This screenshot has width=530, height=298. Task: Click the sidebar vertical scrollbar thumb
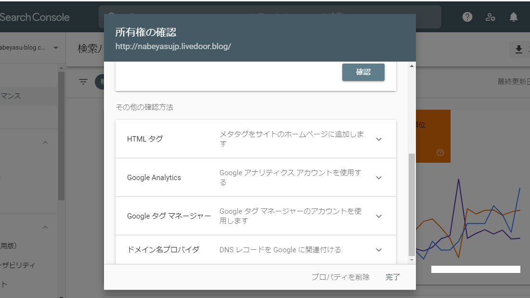pyautogui.click(x=61, y=136)
